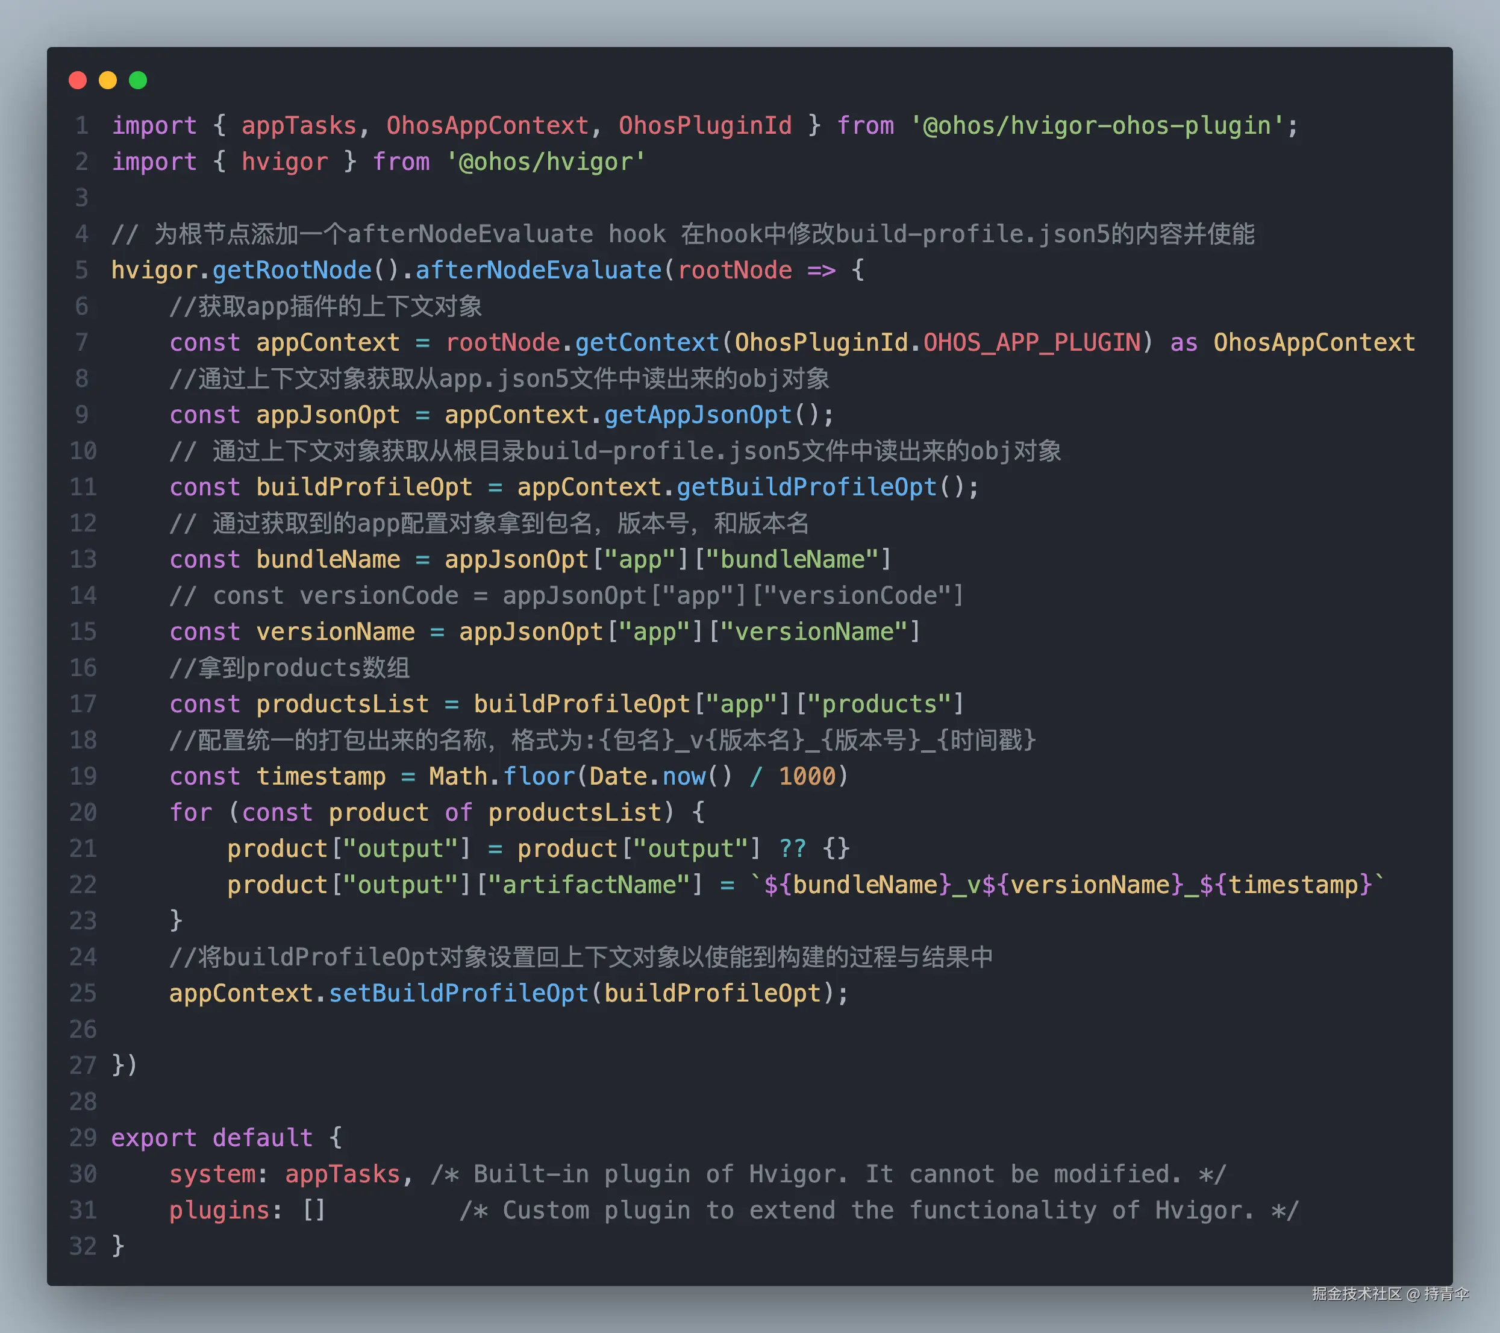This screenshot has height=1333, width=1500.
Task: Click the commented versionCode line
Action: (565, 595)
